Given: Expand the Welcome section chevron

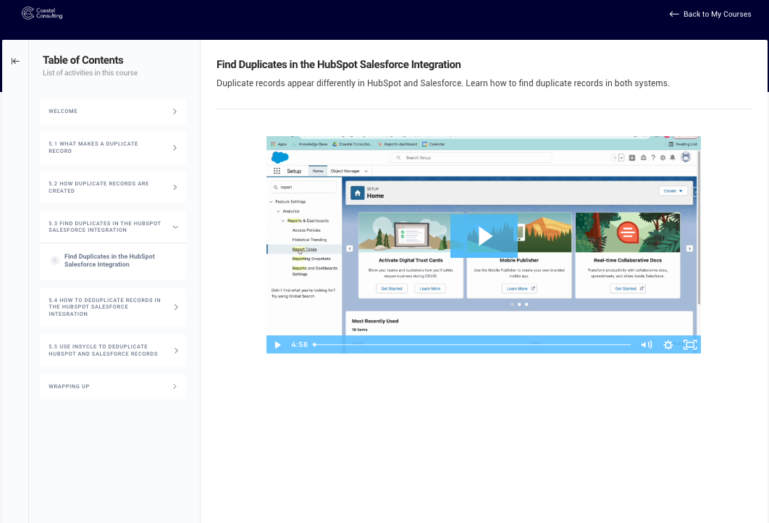Looking at the screenshot, I should pyautogui.click(x=175, y=112).
